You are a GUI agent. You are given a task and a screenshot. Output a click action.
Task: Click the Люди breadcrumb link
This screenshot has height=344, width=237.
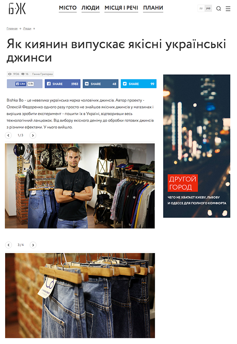(27, 29)
